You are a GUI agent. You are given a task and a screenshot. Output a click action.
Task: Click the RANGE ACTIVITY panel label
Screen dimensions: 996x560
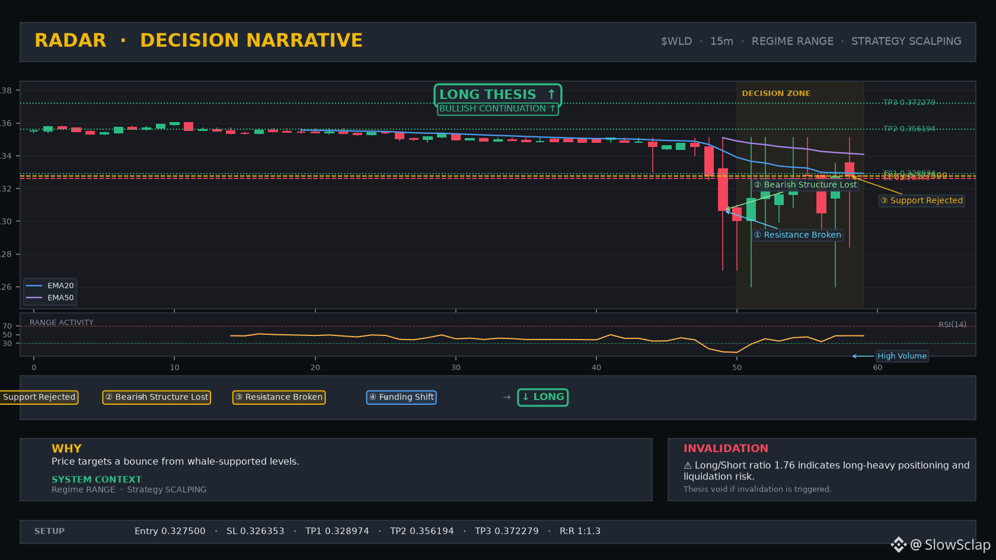(x=62, y=323)
